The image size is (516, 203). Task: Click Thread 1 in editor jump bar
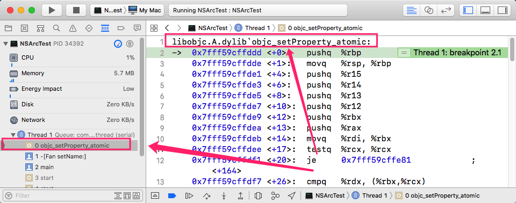[252, 28]
